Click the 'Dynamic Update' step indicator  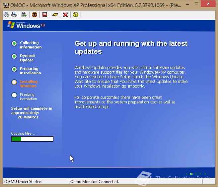tap(14, 56)
